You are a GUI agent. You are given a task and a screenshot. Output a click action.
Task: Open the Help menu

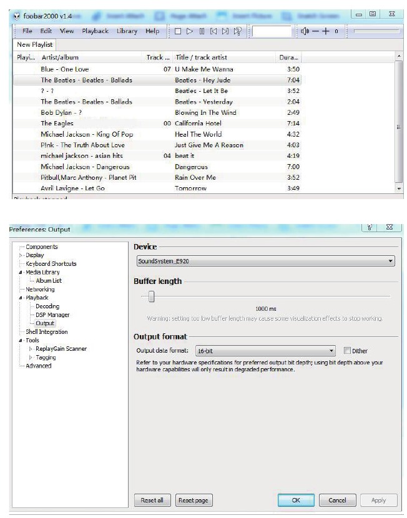coord(152,31)
